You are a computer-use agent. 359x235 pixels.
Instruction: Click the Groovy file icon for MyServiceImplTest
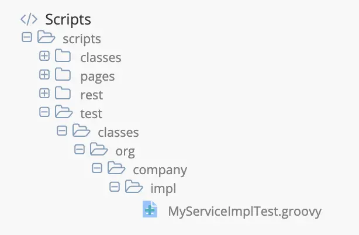(x=150, y=209)
